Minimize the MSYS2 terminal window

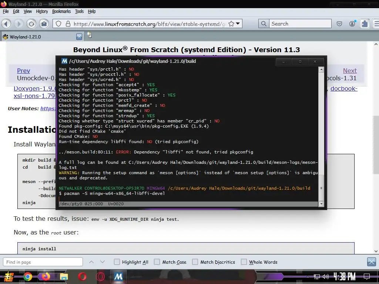(284, 62)
